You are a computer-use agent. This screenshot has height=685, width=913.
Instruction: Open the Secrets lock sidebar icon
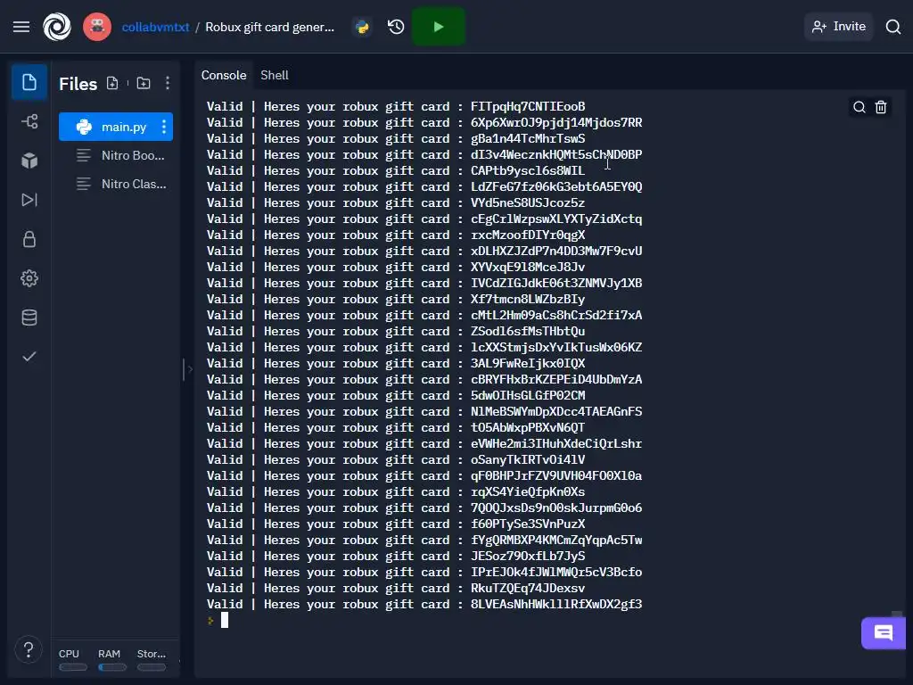coord(29,239)
